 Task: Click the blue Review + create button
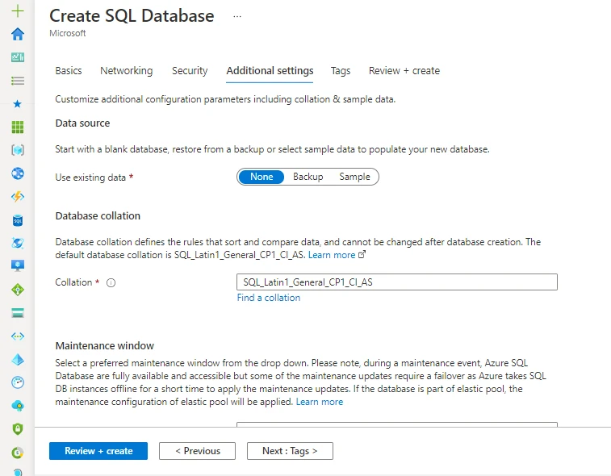pyautogui.click(x=98, y=451)
